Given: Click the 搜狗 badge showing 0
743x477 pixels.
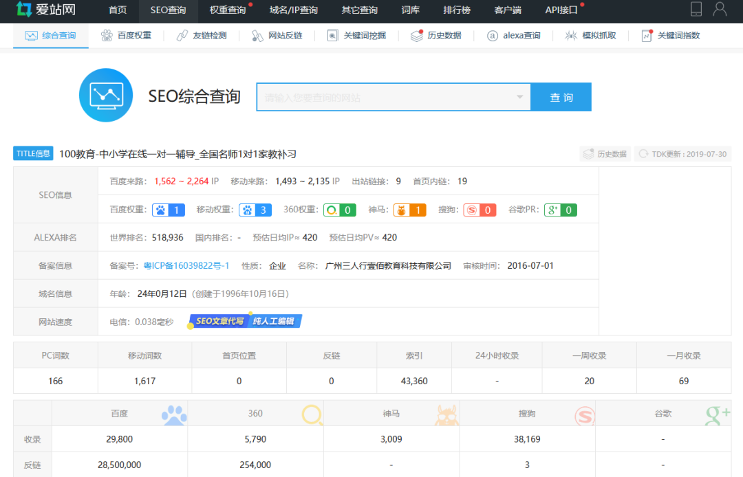Looking at the screenshot, I should (x=480, y=210).
